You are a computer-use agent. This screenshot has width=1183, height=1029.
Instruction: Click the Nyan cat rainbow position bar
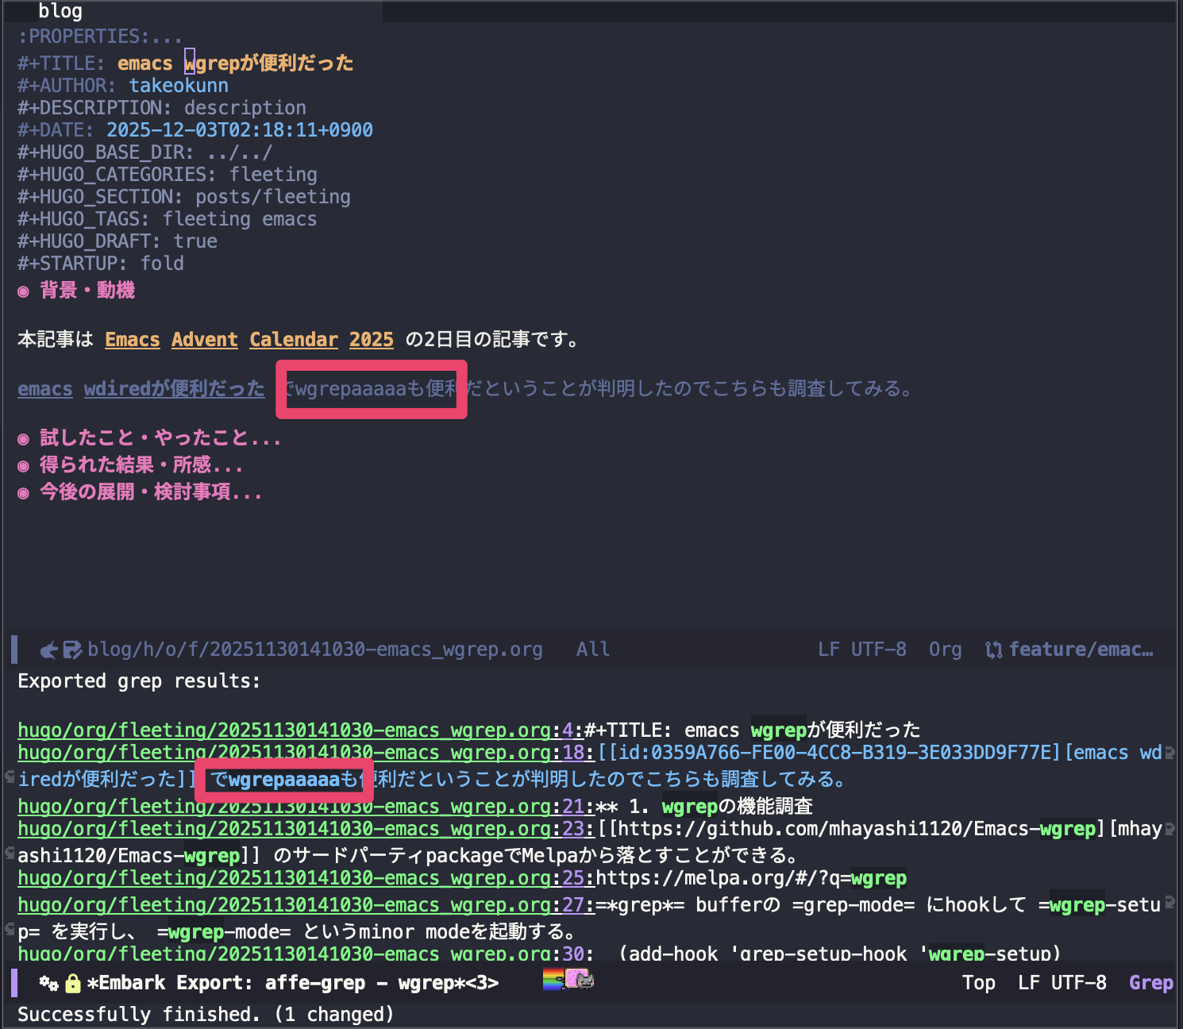(553, 980)
